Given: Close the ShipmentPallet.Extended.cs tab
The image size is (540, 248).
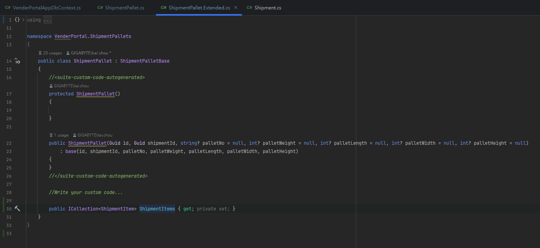Looking at the screenshot, I should click(235, 8).
